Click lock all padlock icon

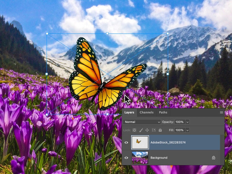(160, 130)
